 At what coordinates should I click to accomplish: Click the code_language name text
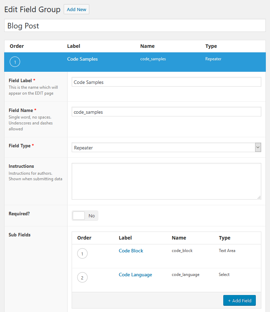[x=186, y=275]
